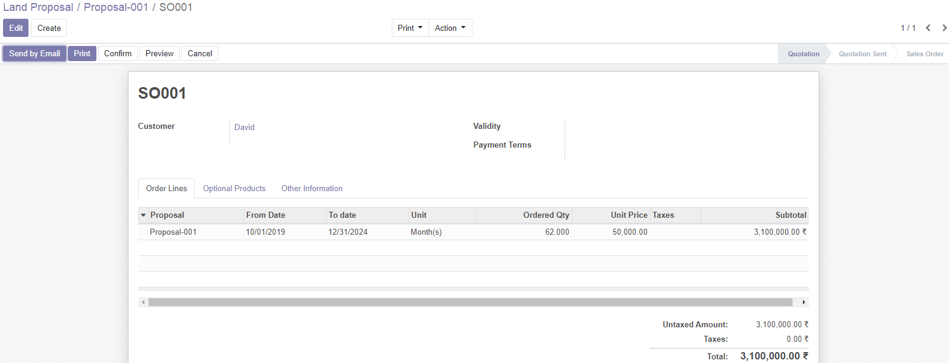Click the Customer field label
This screenshot has width=949, height=363.
coord(156,126)
